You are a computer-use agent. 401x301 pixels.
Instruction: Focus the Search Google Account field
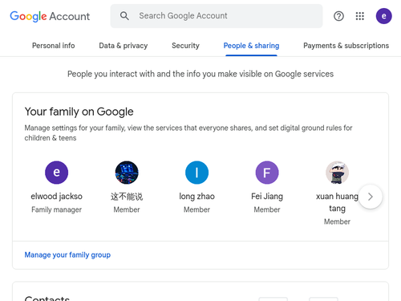coord(217,16)
